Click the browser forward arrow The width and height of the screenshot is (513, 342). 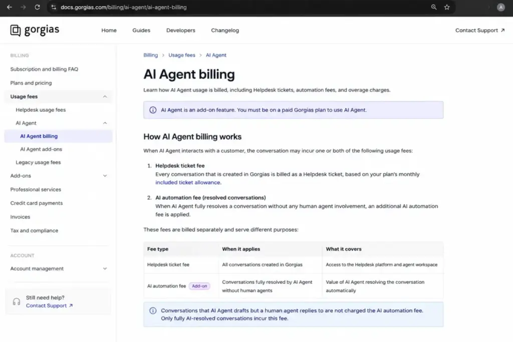tap(23, 7)
